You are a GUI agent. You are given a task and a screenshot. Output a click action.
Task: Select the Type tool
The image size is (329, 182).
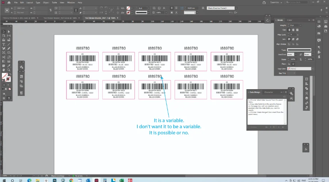[4, 44]
